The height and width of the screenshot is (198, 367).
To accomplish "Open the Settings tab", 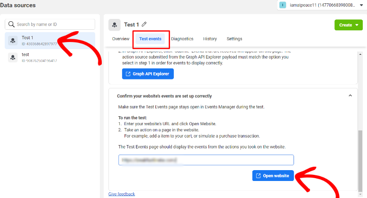I will (234, 39).
